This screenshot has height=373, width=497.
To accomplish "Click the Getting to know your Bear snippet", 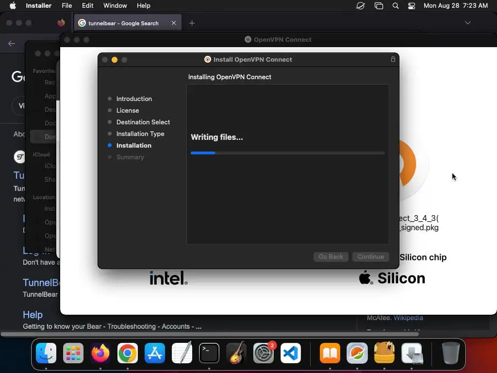I will coord(112,326).
